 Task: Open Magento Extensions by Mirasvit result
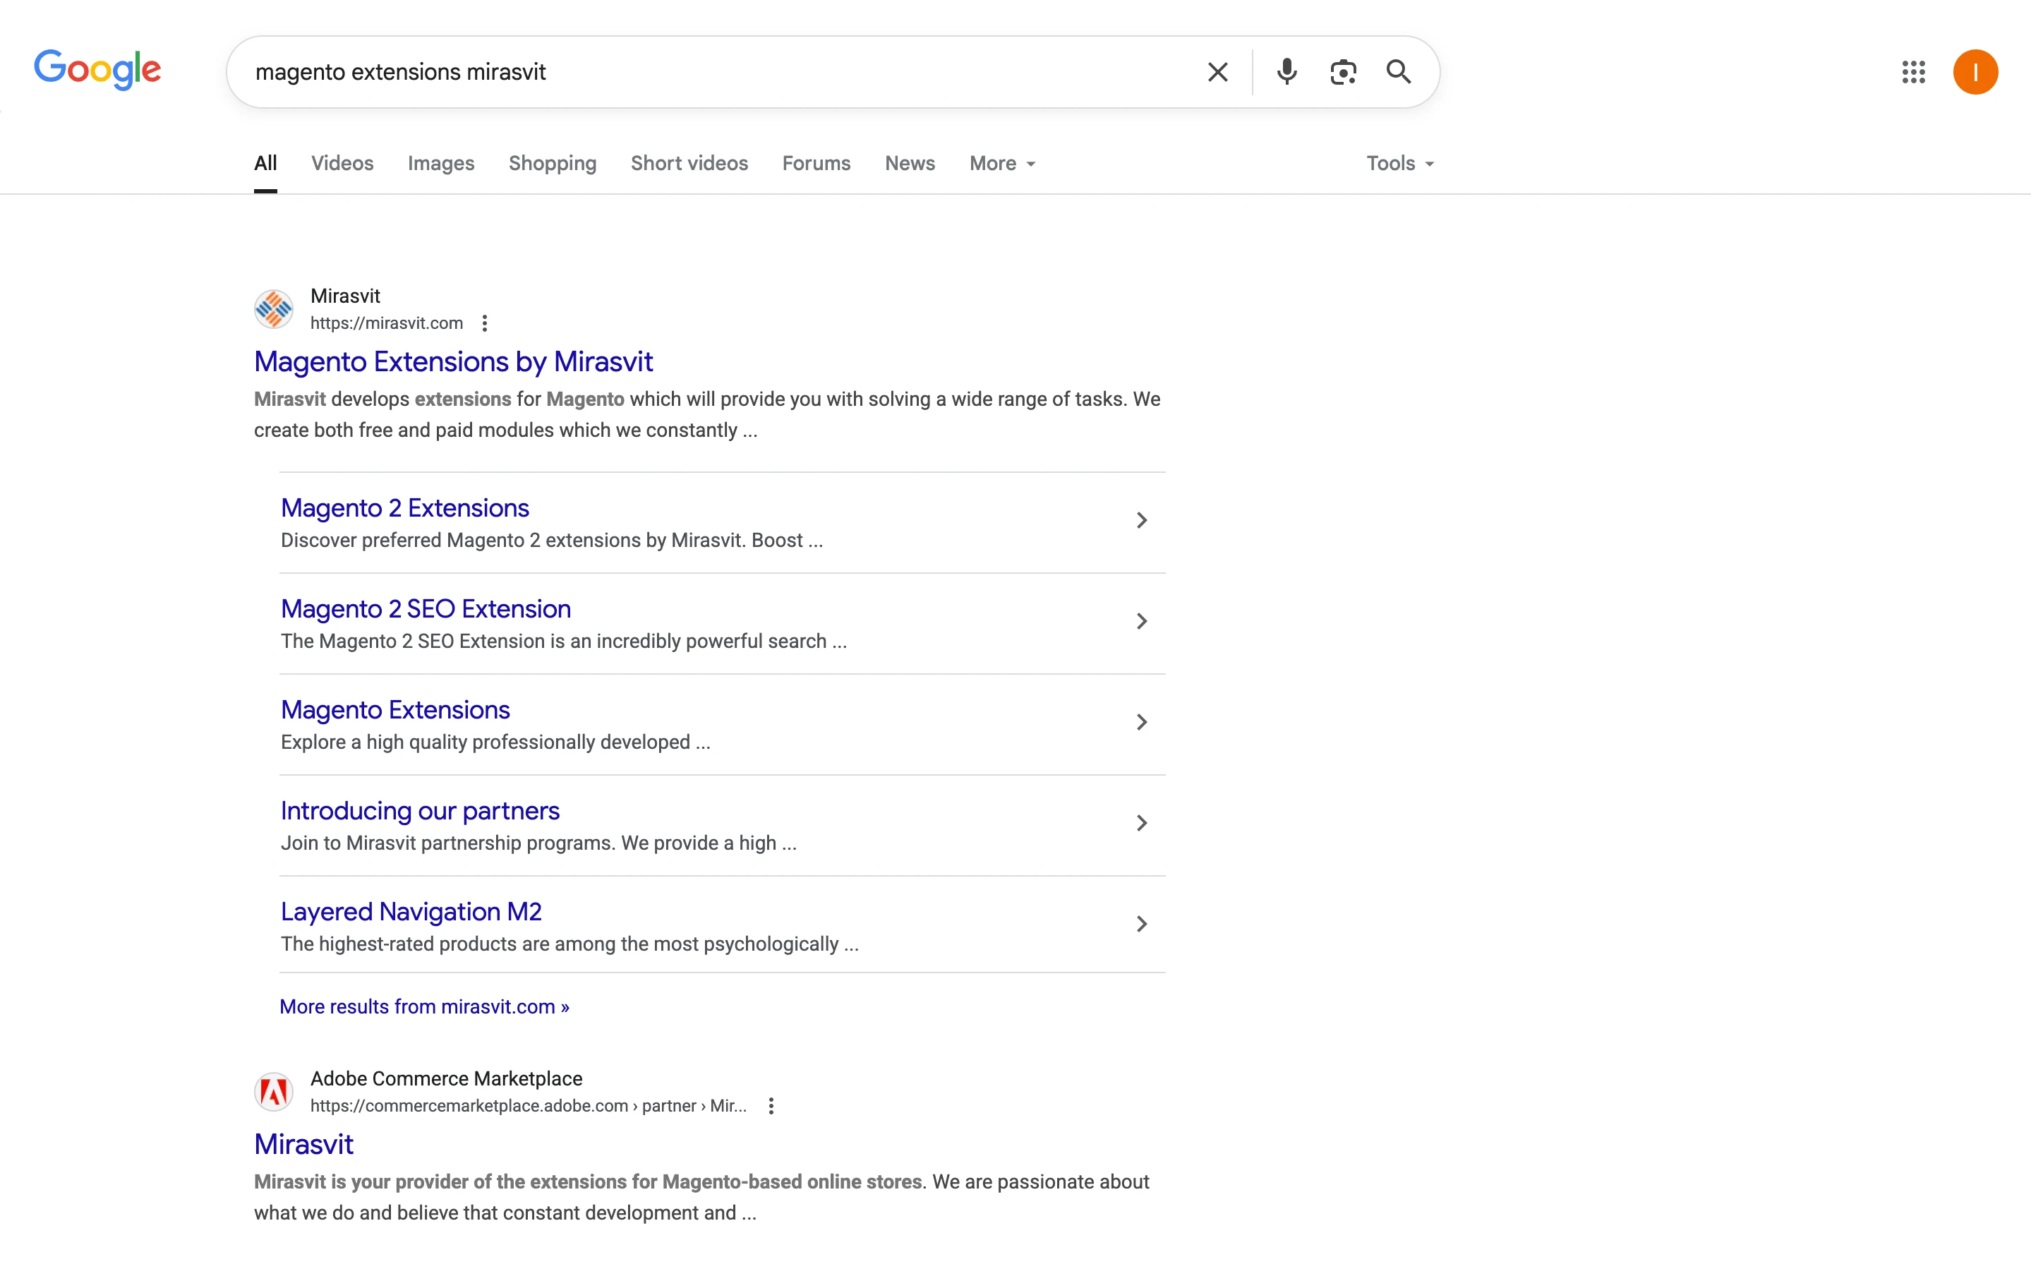453,362
